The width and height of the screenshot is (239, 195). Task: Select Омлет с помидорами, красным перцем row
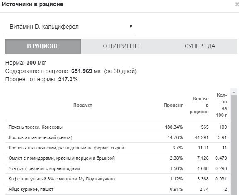pos(118,158)
